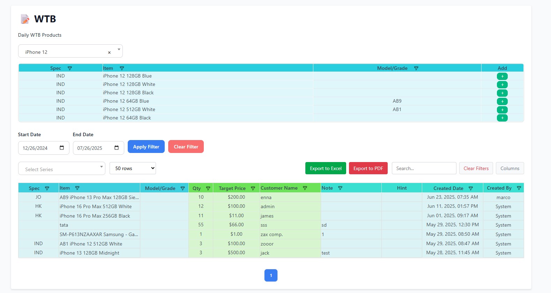Screen dimensions: 551x293
Task: Sort by Hint column header
Action: [402, 188]
